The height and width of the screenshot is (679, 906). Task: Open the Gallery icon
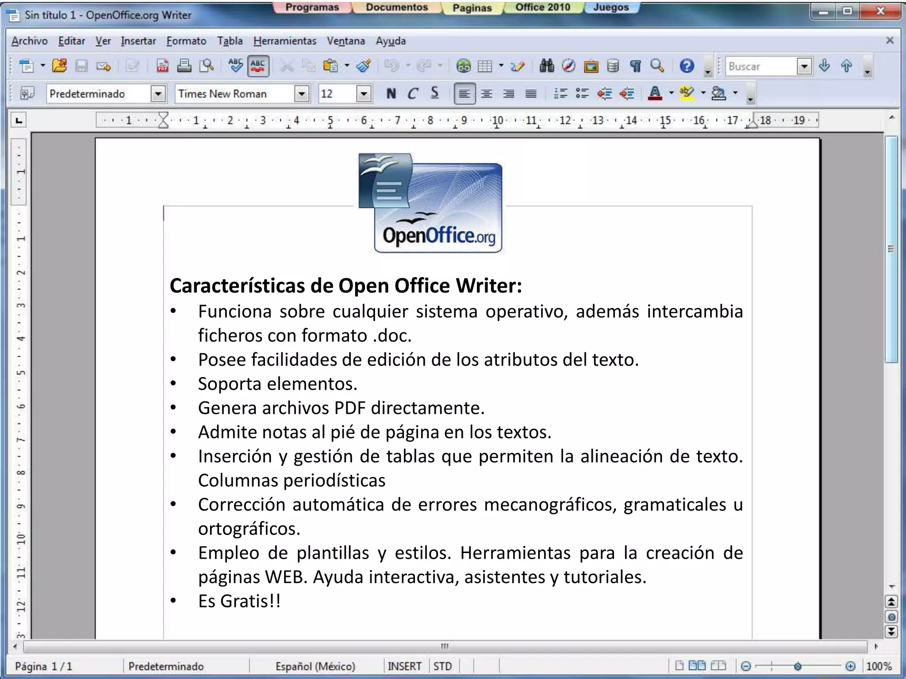point(591,66)
